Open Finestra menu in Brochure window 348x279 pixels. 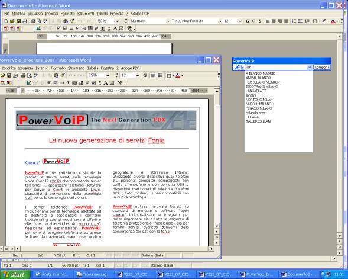(x=107, y=68)
